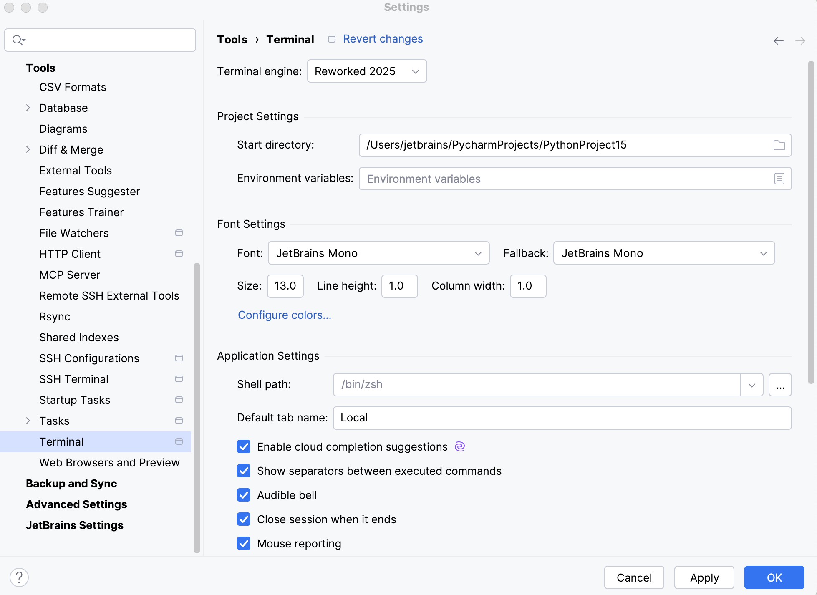Expand the Database tree section

[28, 108]
